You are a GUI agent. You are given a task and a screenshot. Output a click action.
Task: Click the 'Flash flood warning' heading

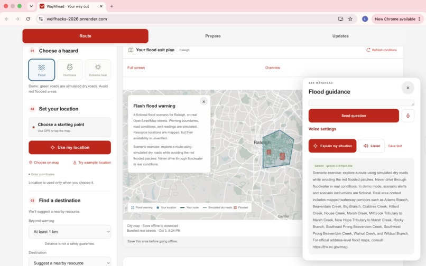point(154,106)
